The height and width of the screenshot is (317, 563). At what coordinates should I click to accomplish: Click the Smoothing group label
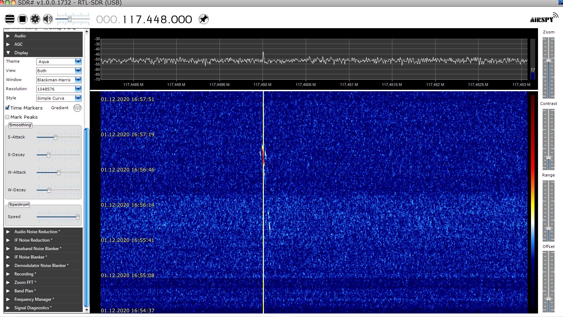(20, 125)
